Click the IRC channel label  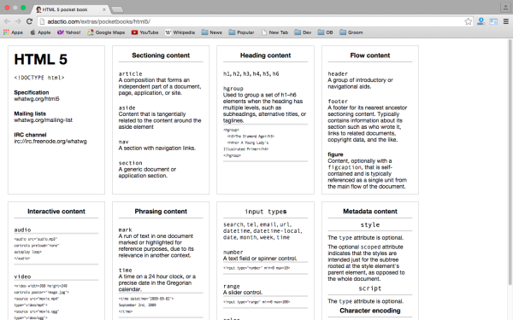(30, 135)
